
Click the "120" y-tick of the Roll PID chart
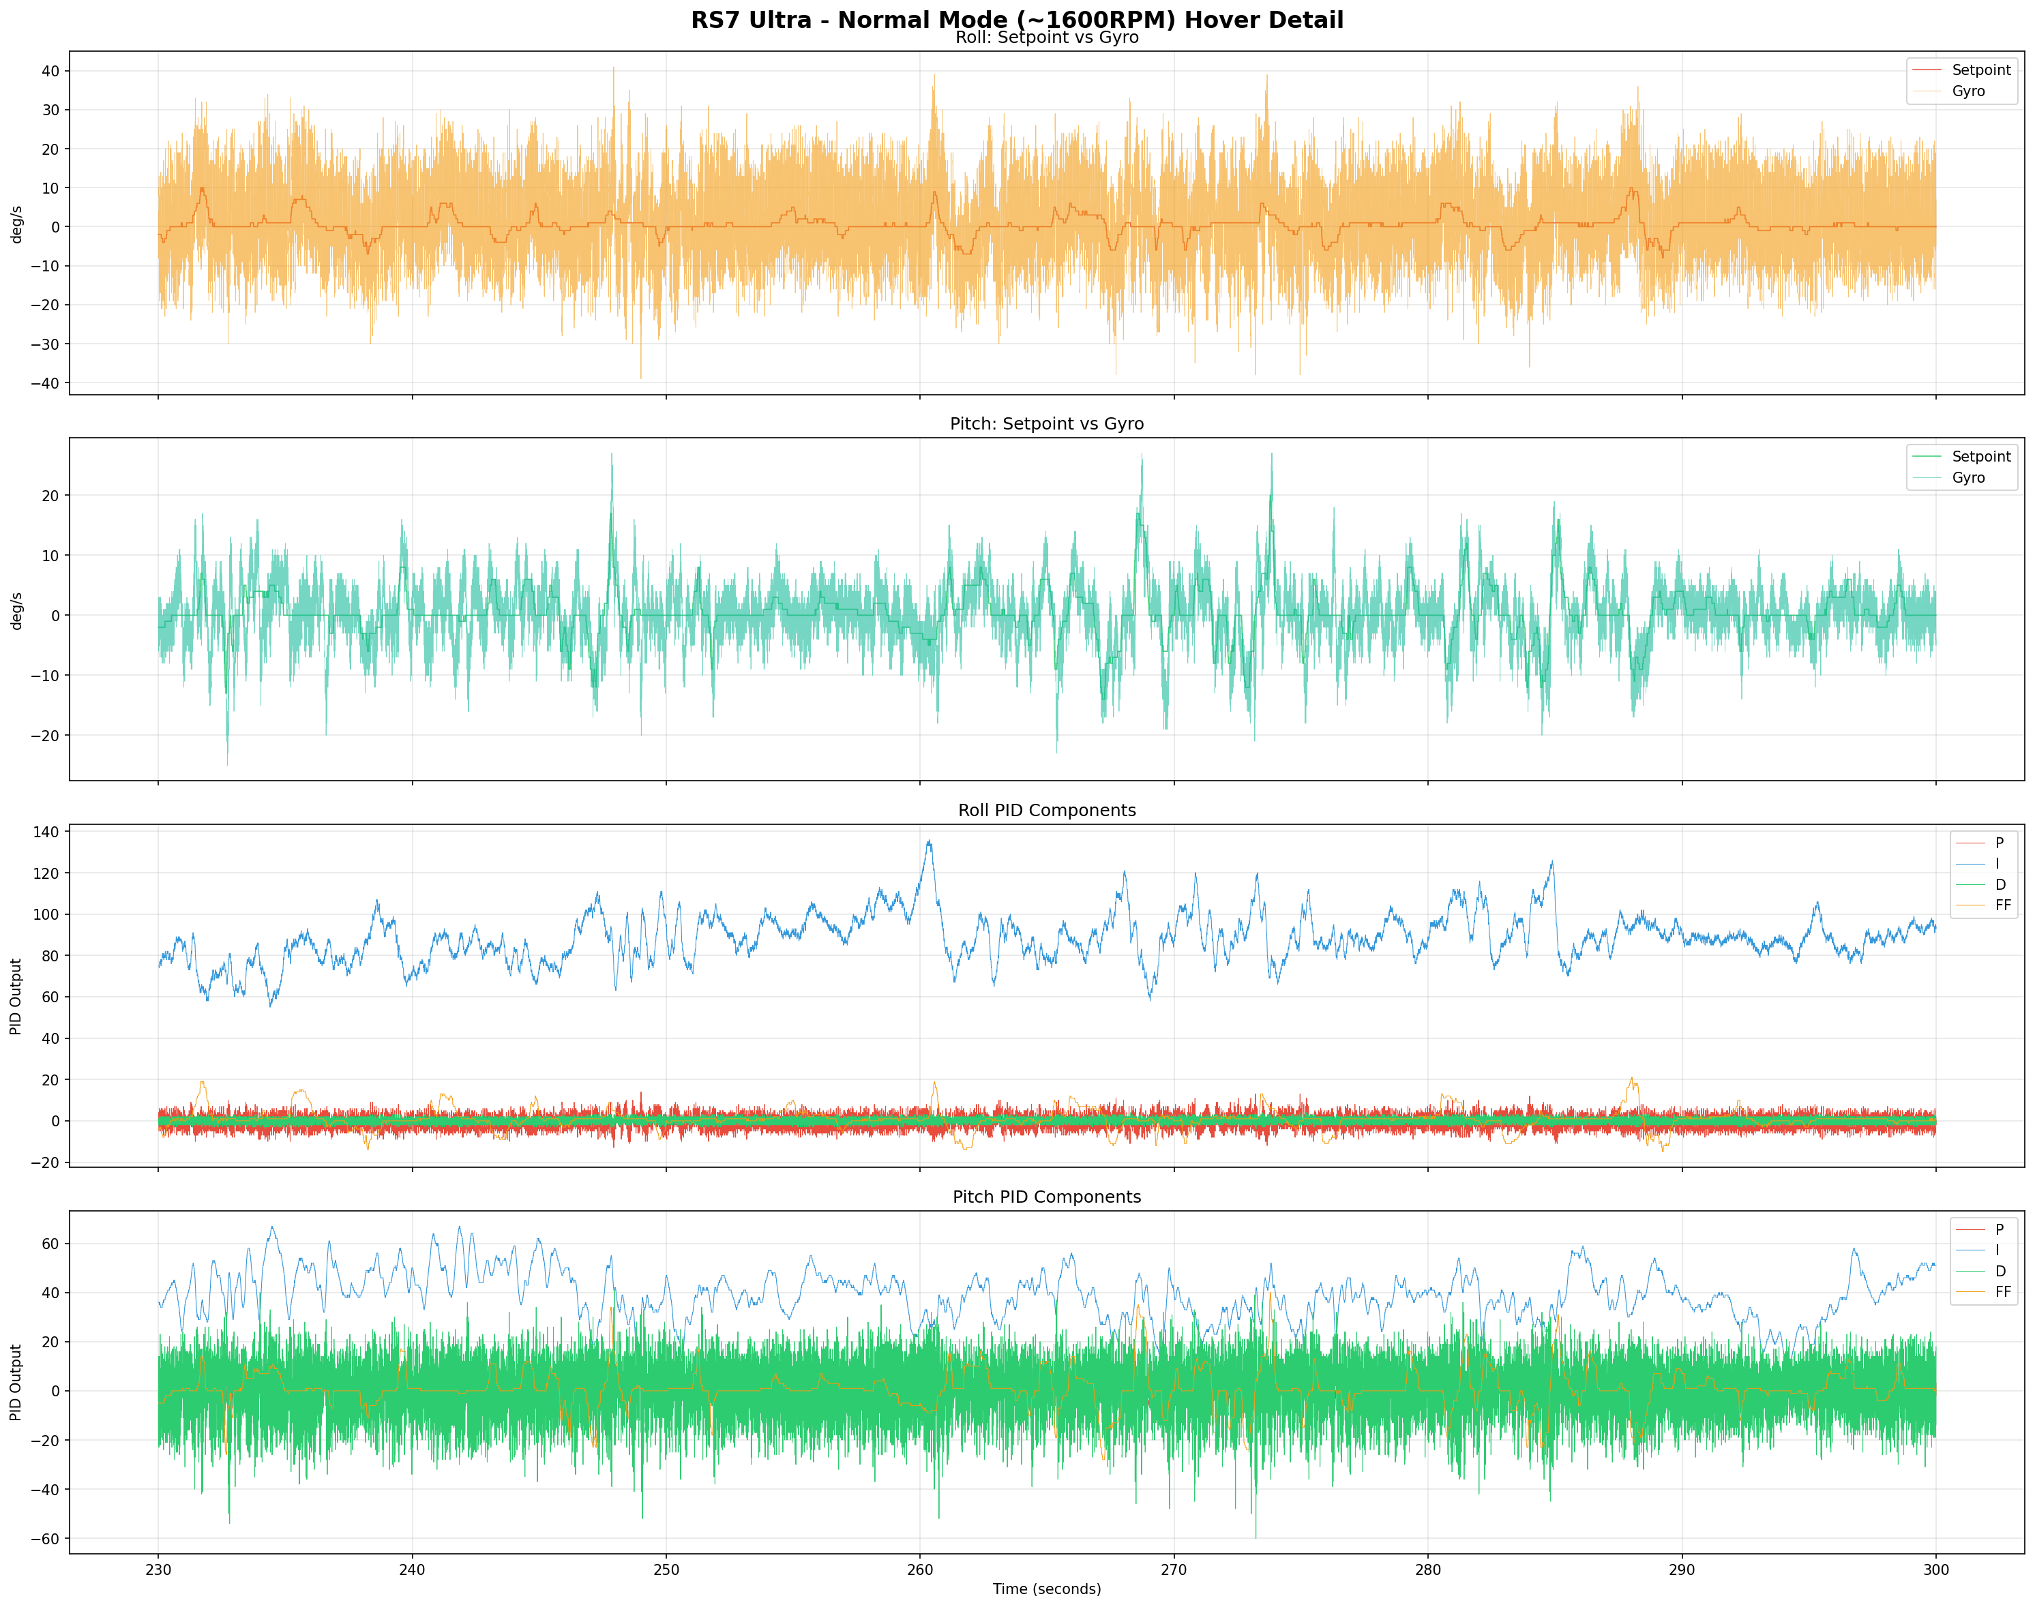click(46, 873)
